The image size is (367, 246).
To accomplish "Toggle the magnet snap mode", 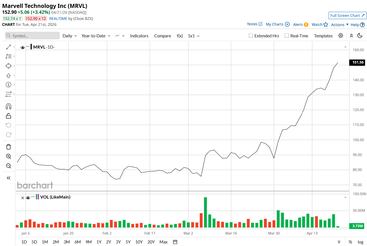I will coord(8,106).
